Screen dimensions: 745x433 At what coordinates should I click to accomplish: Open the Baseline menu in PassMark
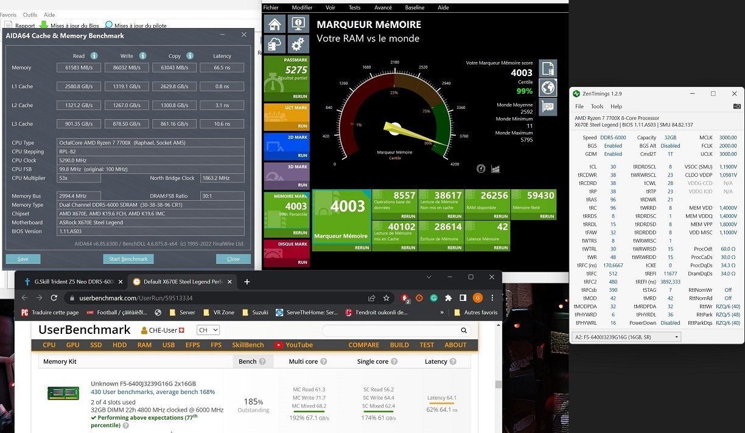pyautogui.click(x=414, y=7)
